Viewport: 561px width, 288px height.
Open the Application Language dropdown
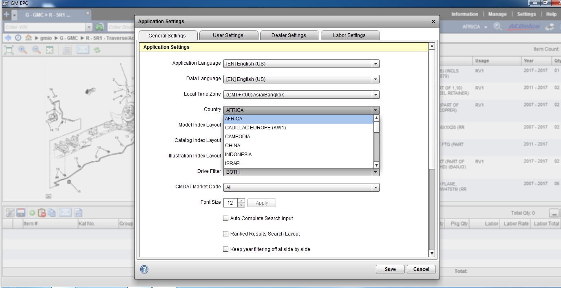click(301, 64)
